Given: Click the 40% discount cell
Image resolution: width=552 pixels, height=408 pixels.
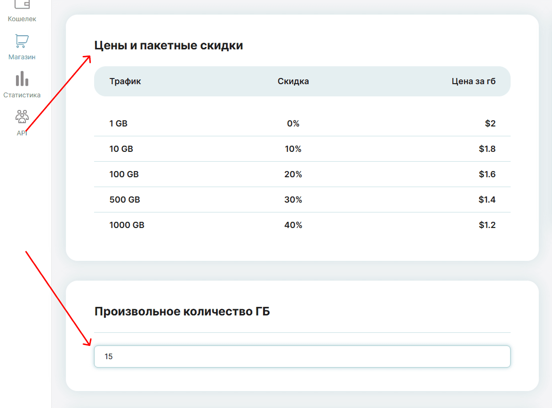Looking at the screenshot, I should pyautogui.click(x=293, y=225).
